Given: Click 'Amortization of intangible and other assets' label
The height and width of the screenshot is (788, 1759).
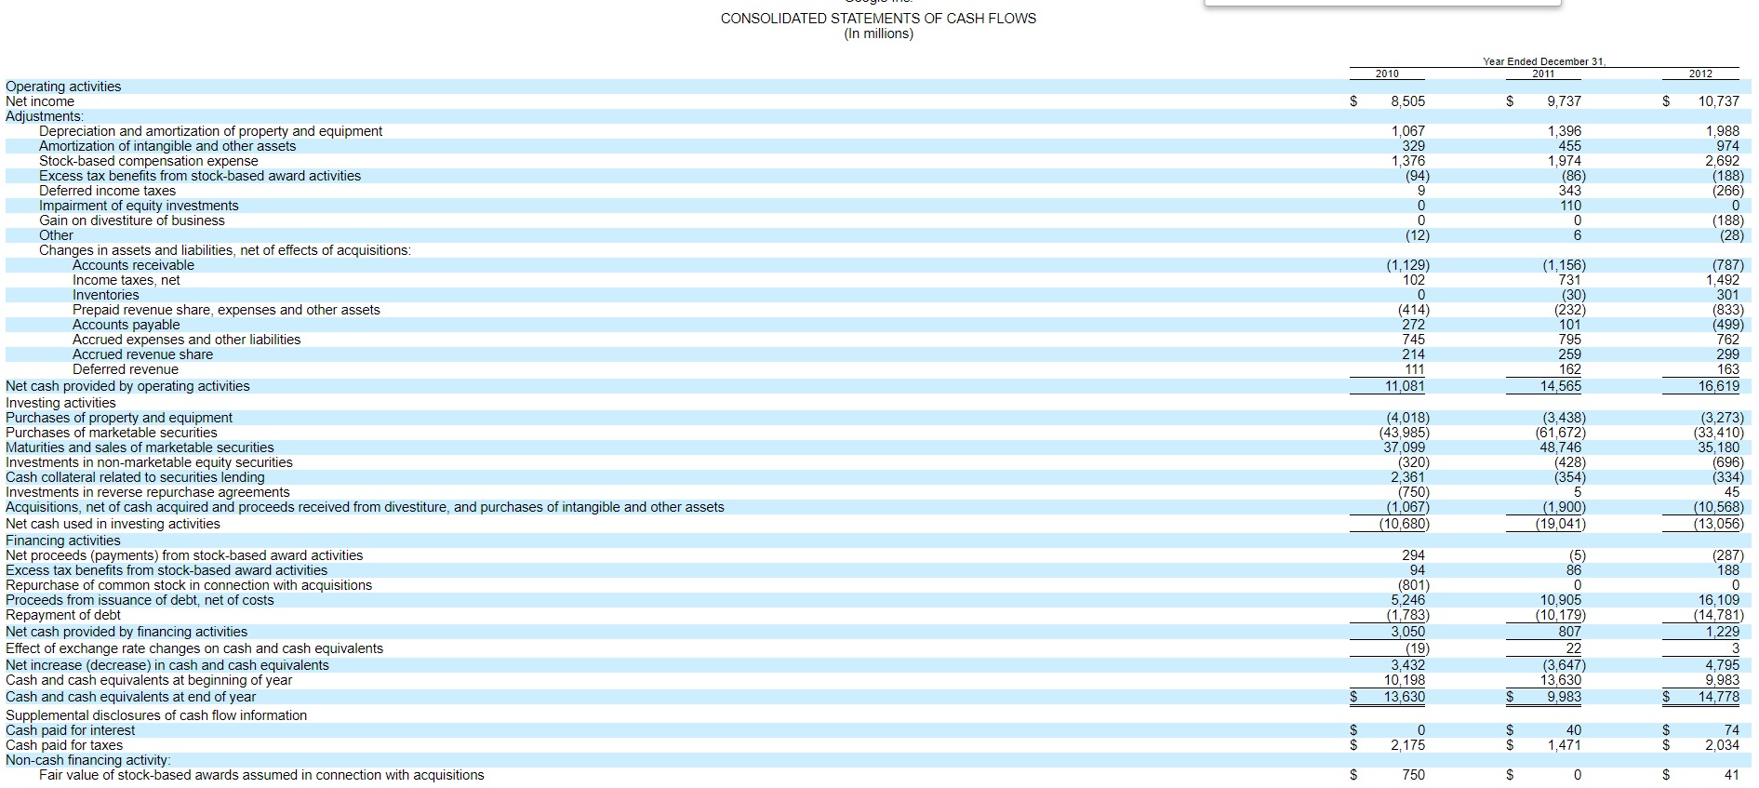Looking at the screenshot, I should [167, 146].
